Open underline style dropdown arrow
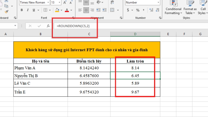Image resolution: width=208 pixels, height=117 pixels. 38,10
